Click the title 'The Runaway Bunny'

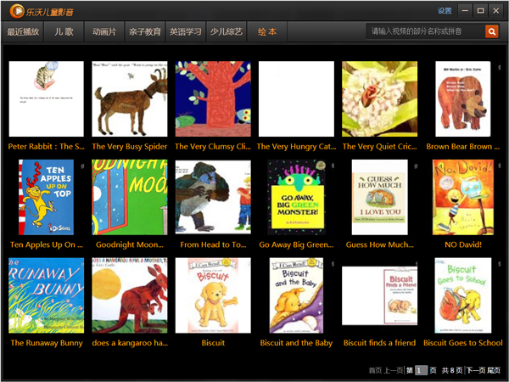click(x=46, y=343)
